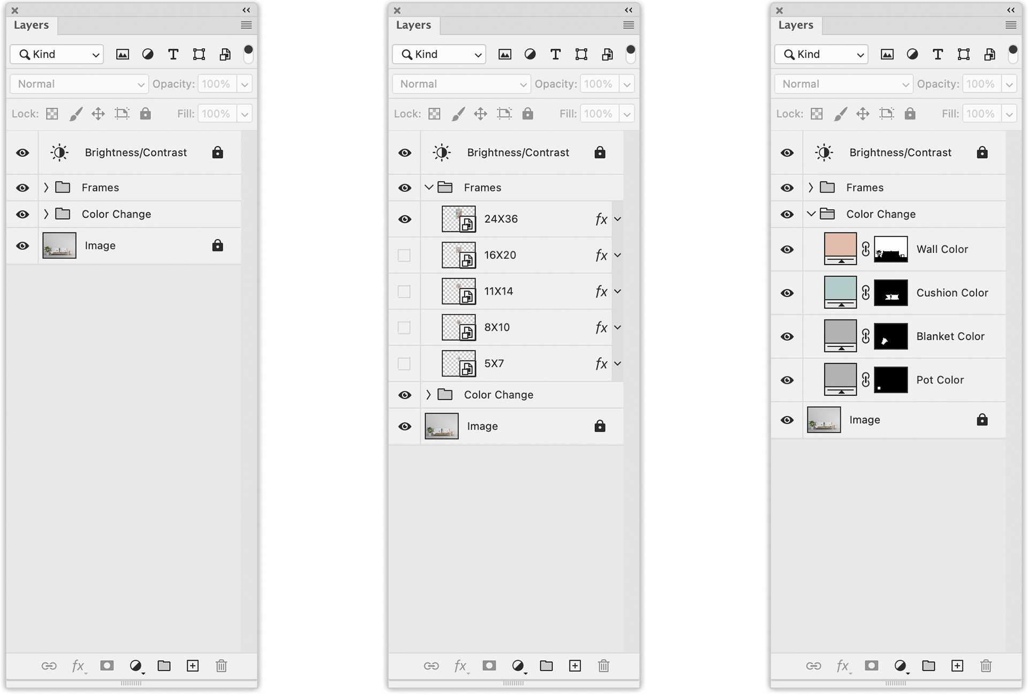Expand Color Change group in left panel
Image resolution: width=1028 pixels, height=696 pixels.
pyautogui.click(x=46, y=214)
